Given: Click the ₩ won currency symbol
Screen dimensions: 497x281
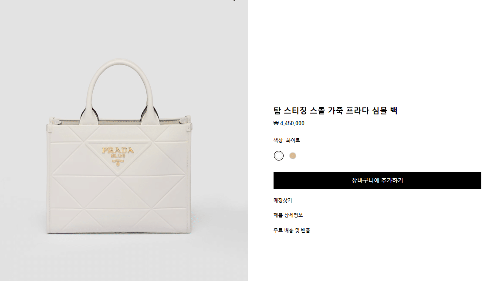Looking at the screenshot, I should pyautogui.click(x=276, y=124).
